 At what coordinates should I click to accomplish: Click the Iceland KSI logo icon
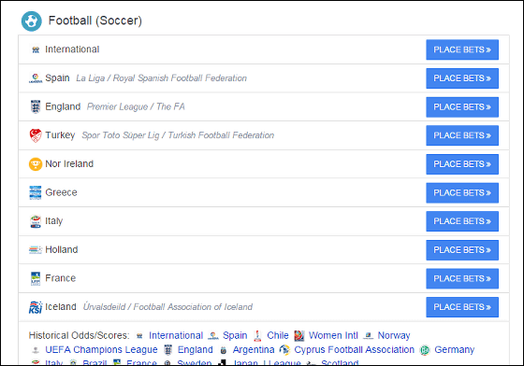pyautogui.click(x=36, y=307)
